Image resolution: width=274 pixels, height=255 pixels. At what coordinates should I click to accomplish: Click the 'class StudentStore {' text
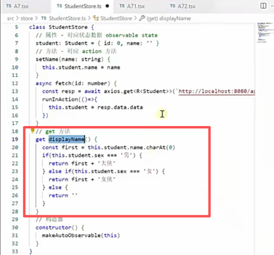point(62,27)
